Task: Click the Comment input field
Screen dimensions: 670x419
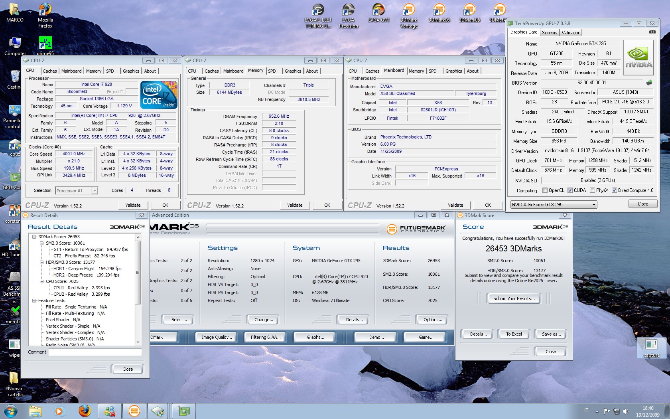Action: click(x=95, y=352)
